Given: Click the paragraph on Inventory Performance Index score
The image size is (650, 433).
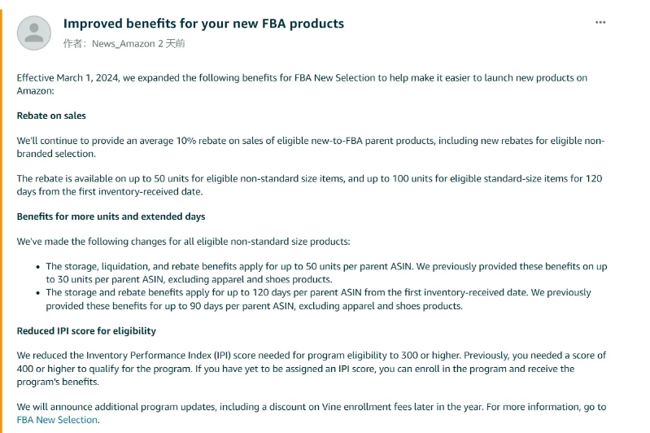Looking at the screenshot, I should pyautogui.click(x=312, y=369).
